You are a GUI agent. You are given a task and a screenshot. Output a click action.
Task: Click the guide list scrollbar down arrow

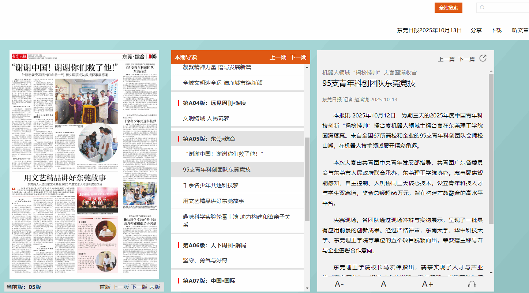click(x=307, y=288)
